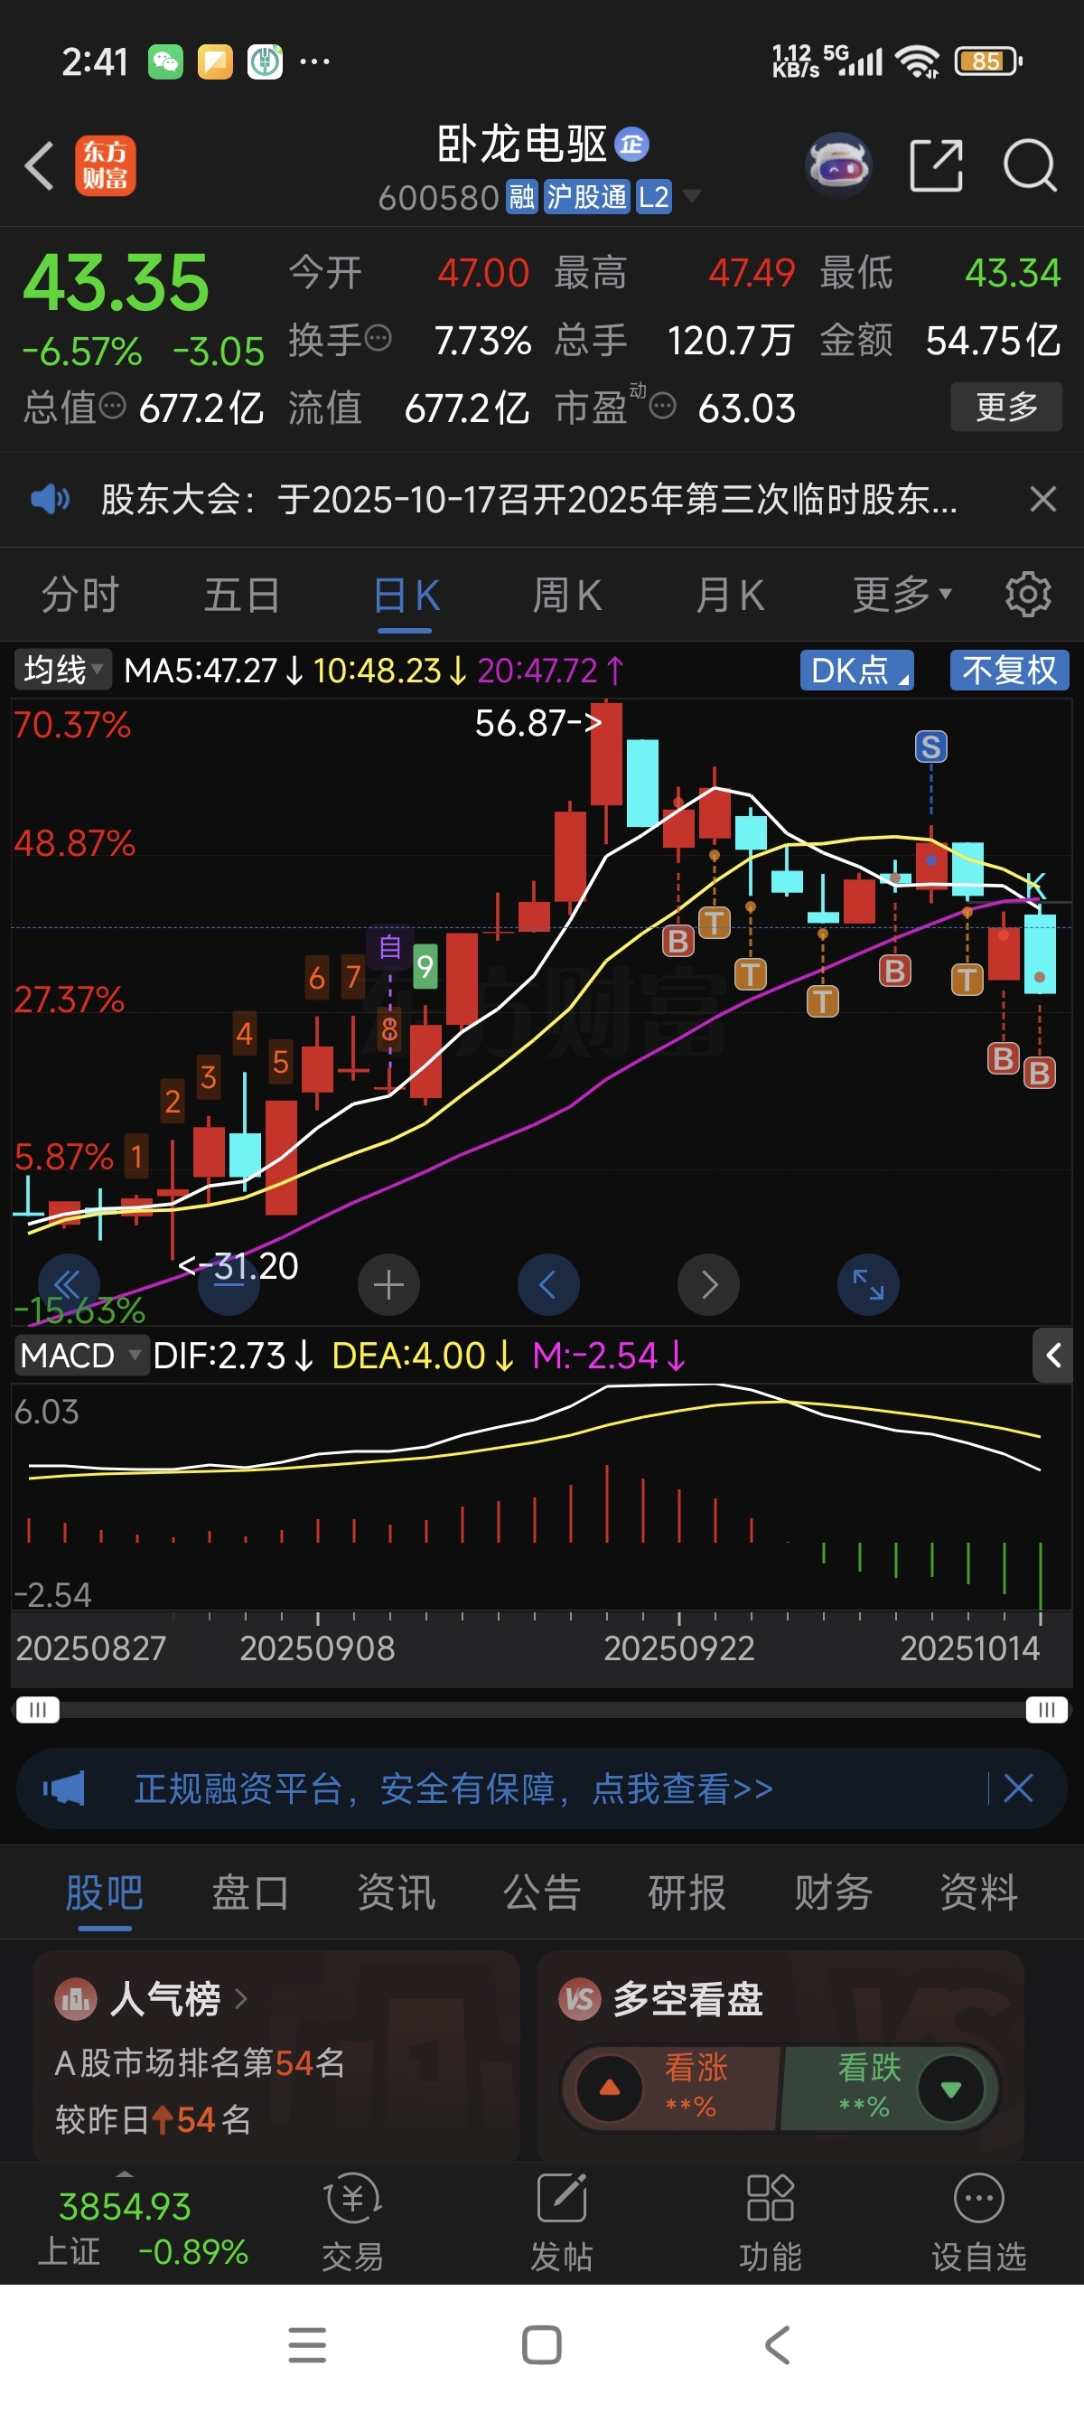Switch to 月K chart tab
Image resolution: width=1084 pixels, height=2413 pixels.
(730, 595)
